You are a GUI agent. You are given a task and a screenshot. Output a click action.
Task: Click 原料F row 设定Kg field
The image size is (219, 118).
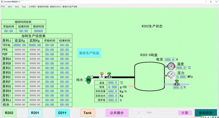20,82
